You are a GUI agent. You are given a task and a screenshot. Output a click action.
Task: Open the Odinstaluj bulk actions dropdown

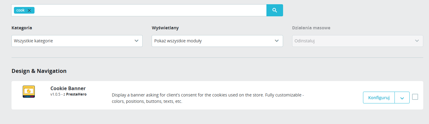coord(358,41)
